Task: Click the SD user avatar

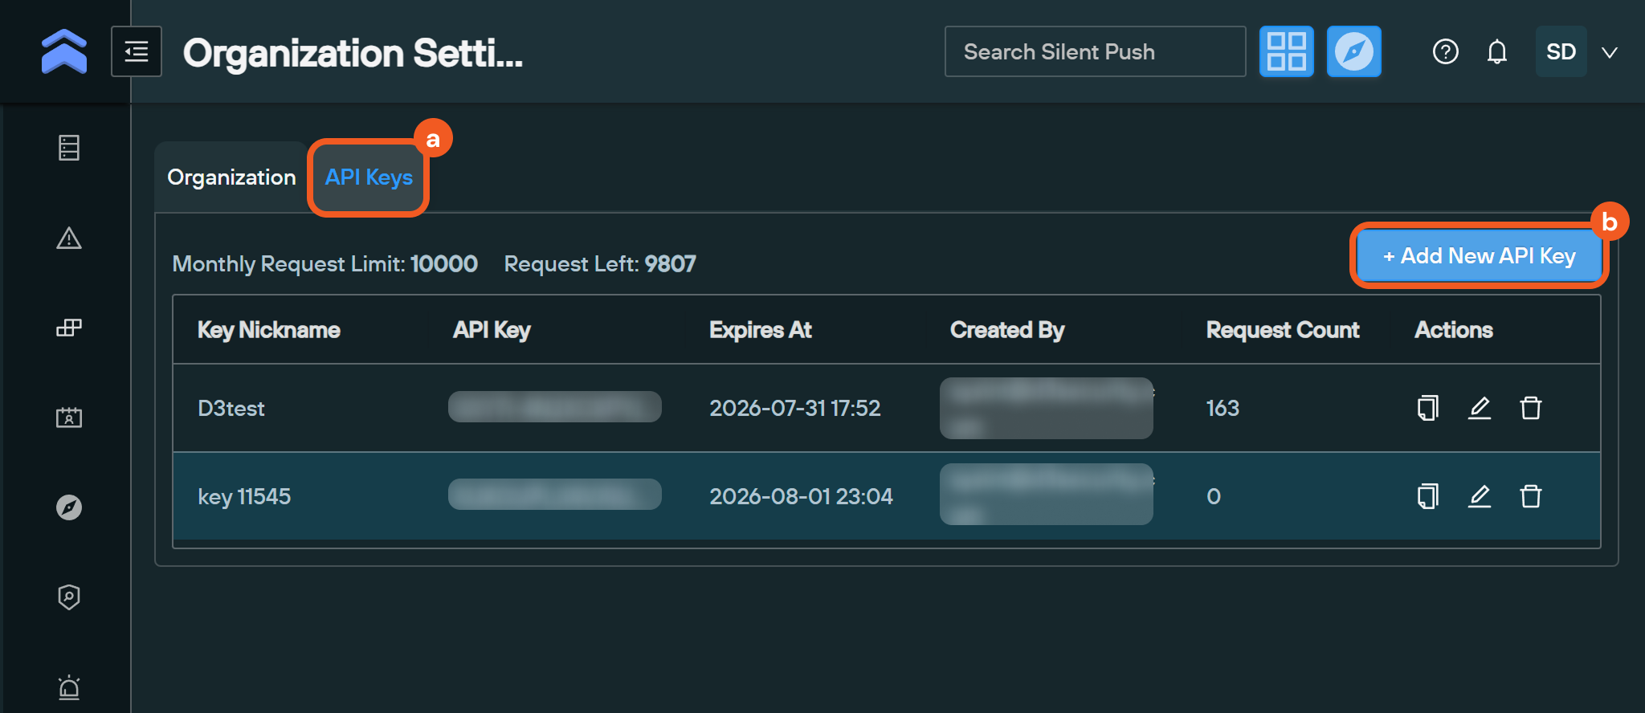Action: pyautogui.click(x=1561, y=51)
